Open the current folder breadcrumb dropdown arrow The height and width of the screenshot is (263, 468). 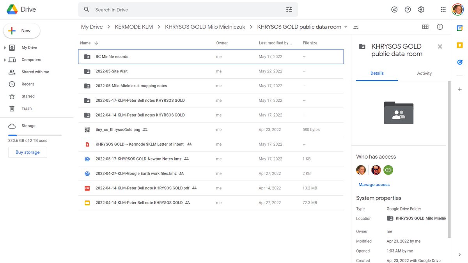click(346, 27)
